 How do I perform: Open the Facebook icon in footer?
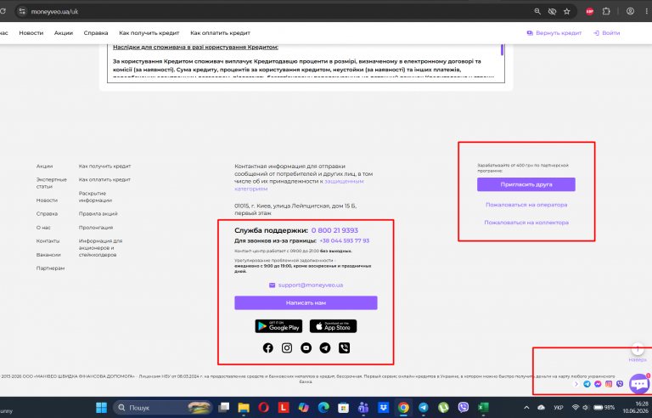267,348
